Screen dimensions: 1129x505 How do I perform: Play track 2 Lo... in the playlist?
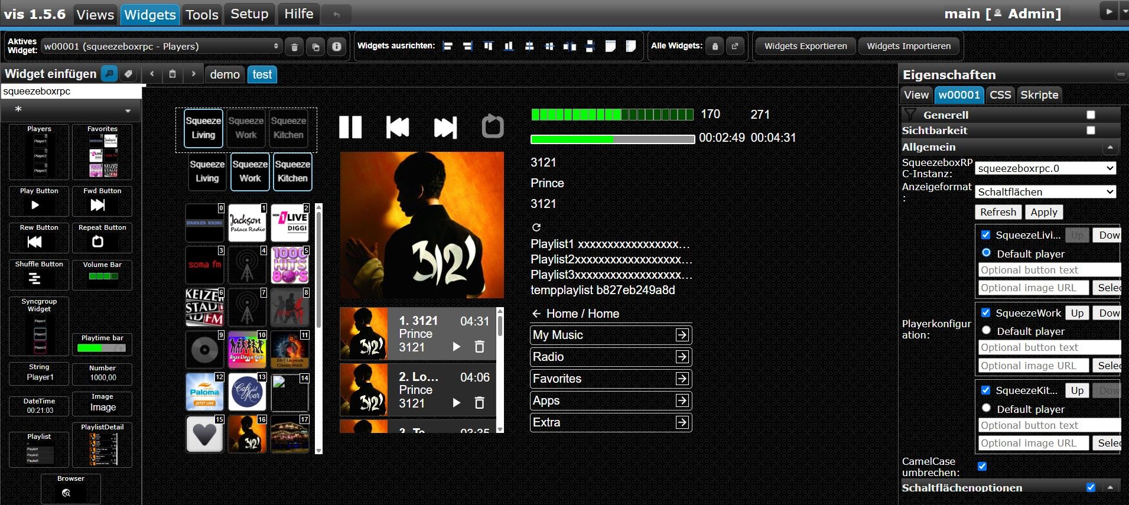(456, 403)
